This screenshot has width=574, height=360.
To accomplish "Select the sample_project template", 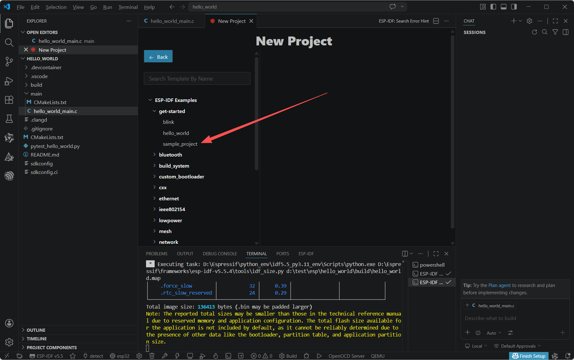I will pyautogui.click(x=180, y=144).
